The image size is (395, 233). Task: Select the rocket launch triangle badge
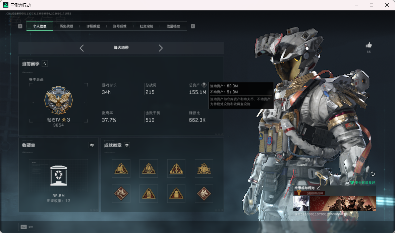click(176, 169)
